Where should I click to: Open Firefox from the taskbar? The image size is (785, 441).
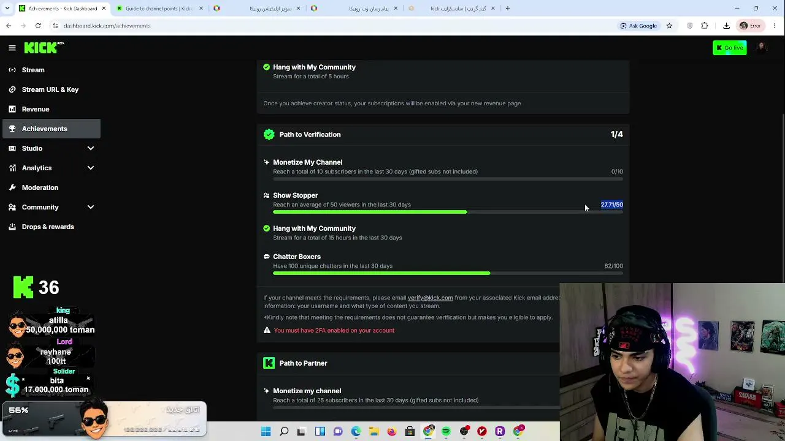point(392,432)
